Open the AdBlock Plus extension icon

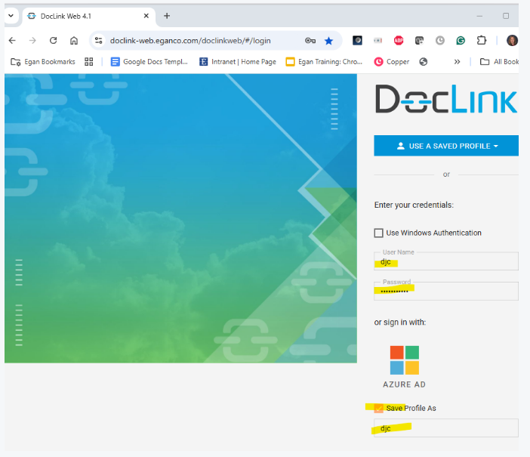[399, 41]
